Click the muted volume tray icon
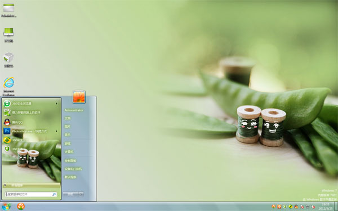The height and width of the screenshot is (211, 338). 313,206
